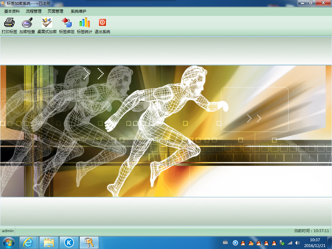Image resolution: width=332 pixels, height=249 pixels.
Task: Click the admin user in status bar
Action: (8, 231)
